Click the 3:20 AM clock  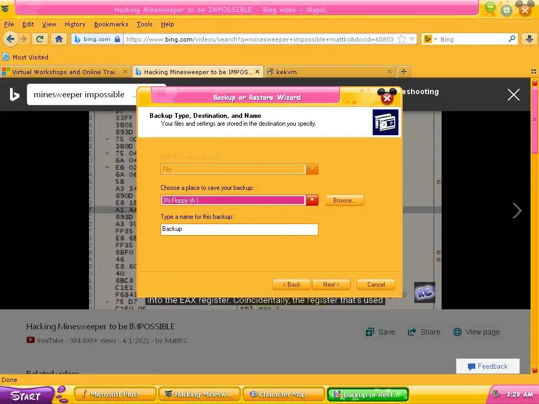pos(519,395)
